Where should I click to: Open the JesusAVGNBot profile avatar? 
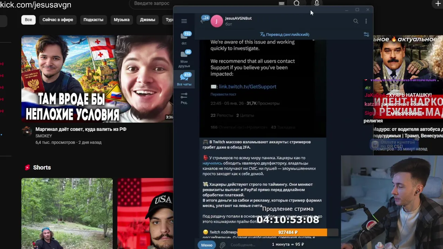click(217, 21)
